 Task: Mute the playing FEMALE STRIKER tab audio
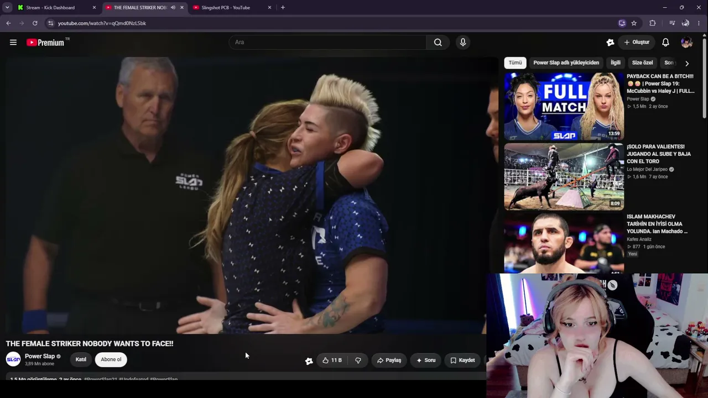[173, 8]
